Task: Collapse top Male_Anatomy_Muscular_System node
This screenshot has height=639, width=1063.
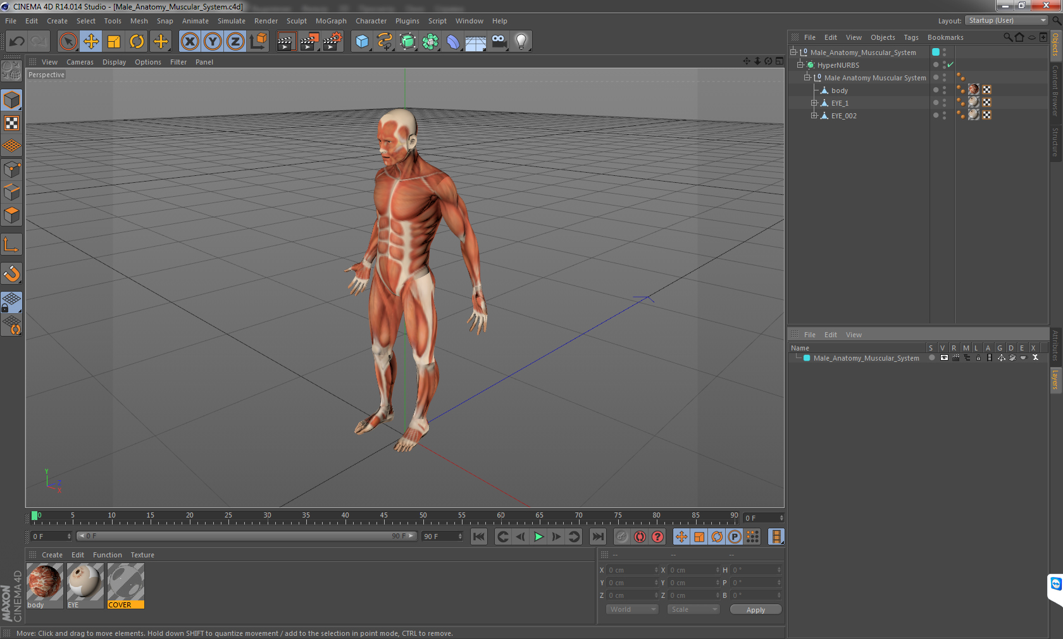Action: tap(793, 52)
